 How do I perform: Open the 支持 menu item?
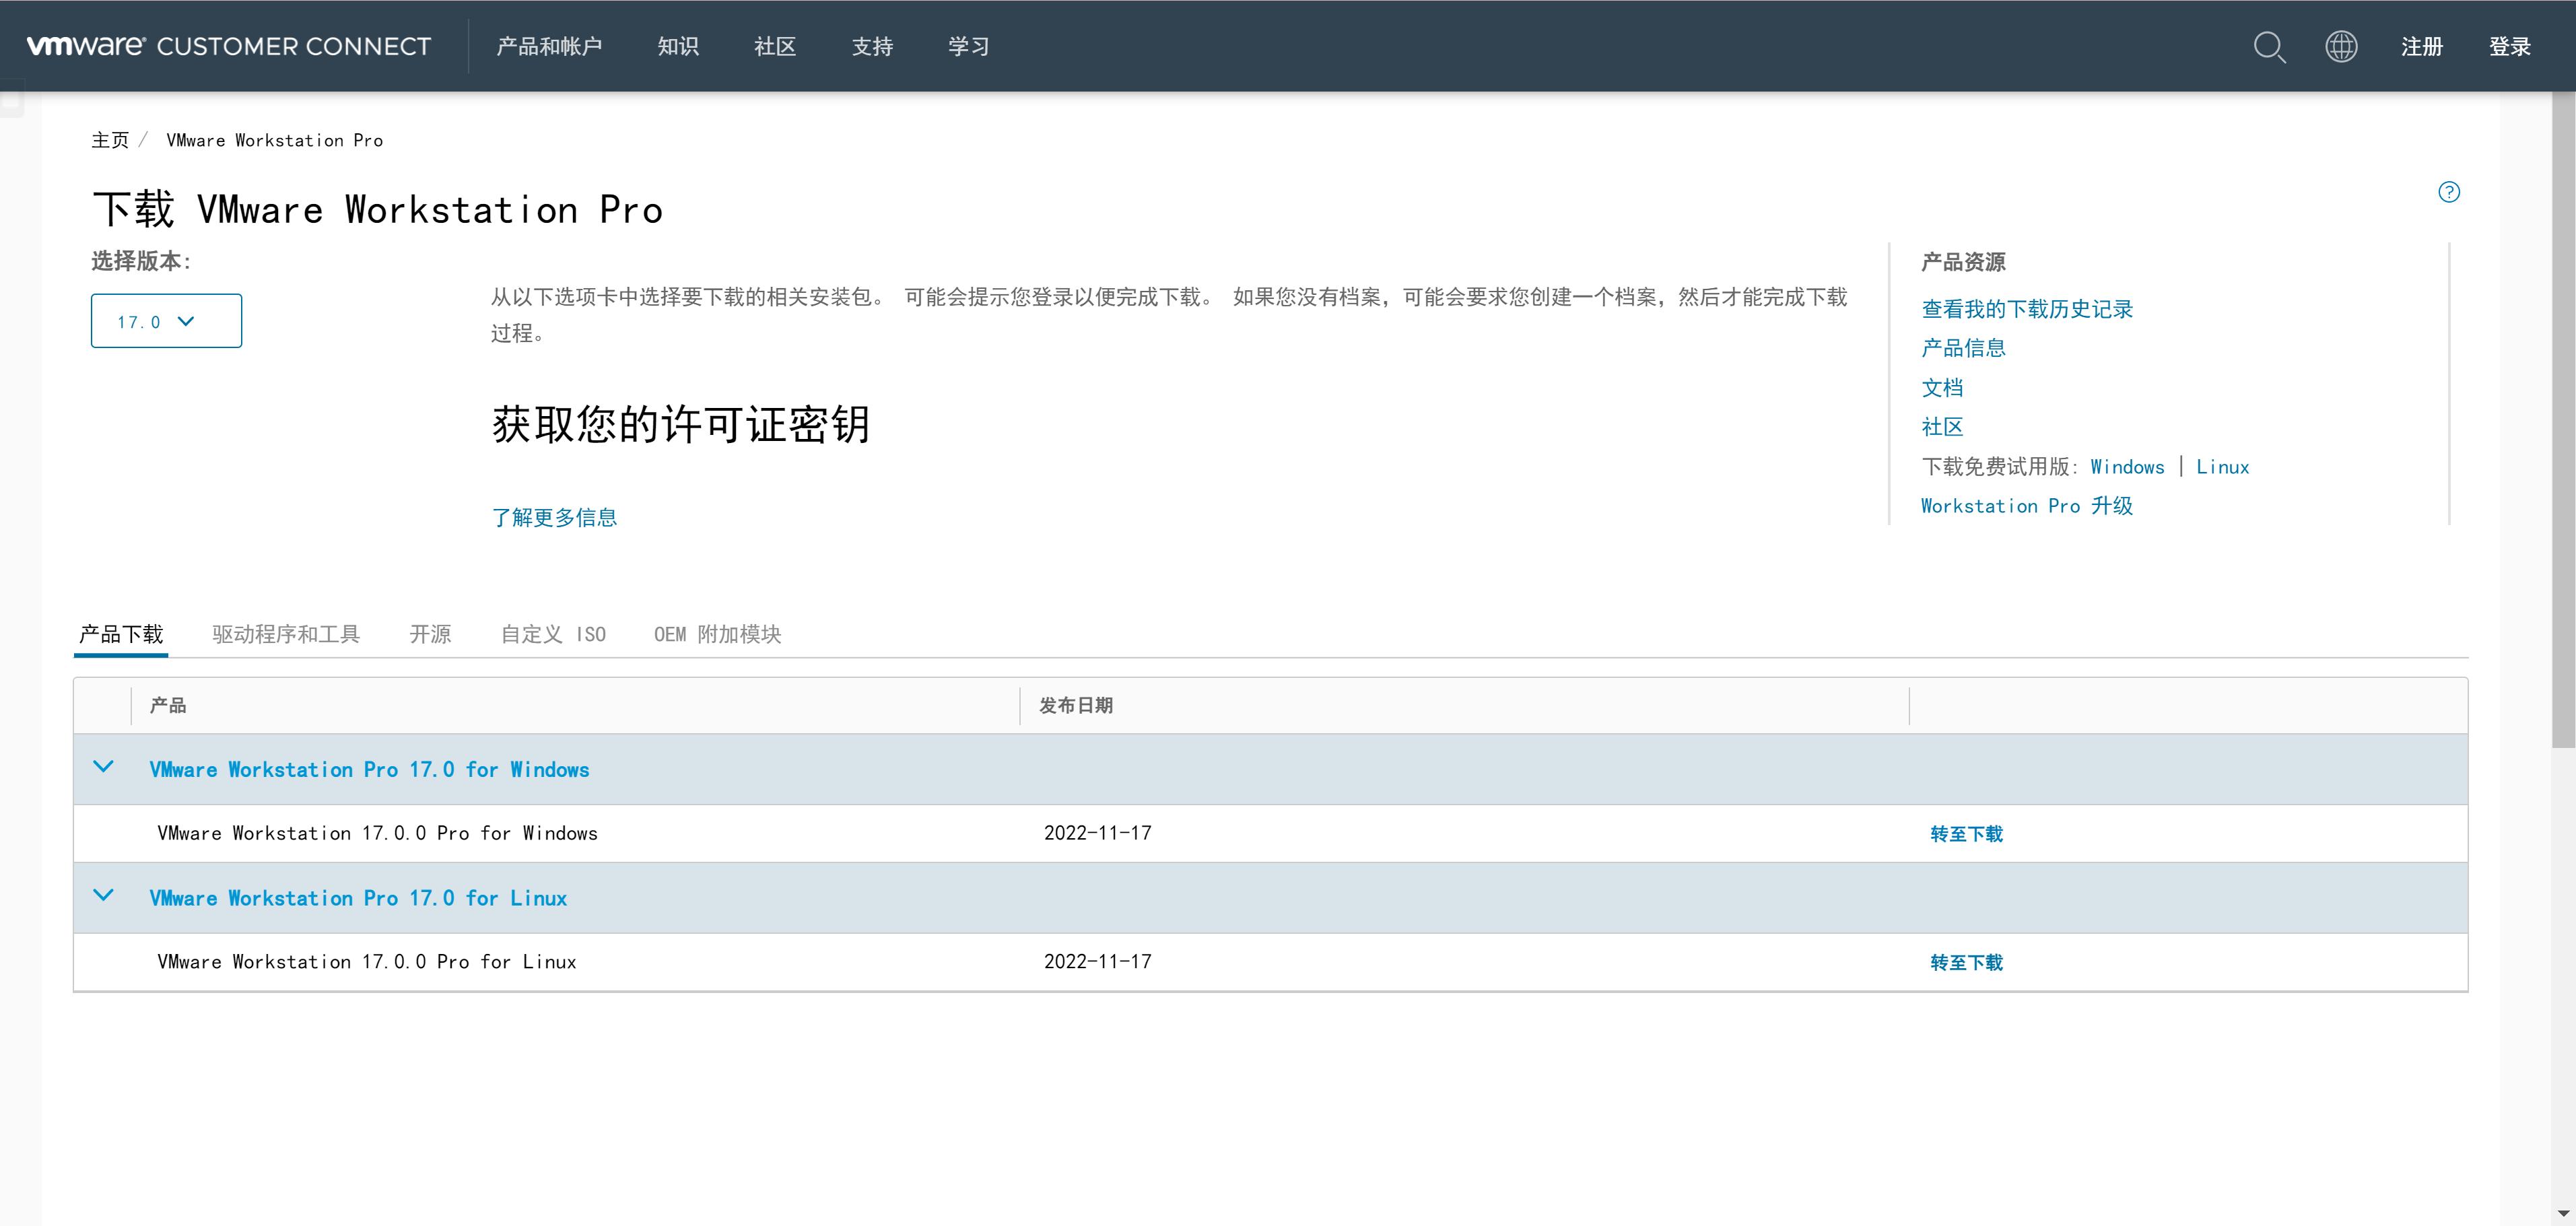(x=871, y=46)
